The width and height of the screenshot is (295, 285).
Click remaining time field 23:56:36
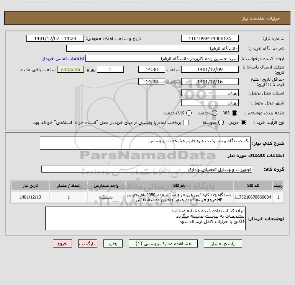click(70, 69)
